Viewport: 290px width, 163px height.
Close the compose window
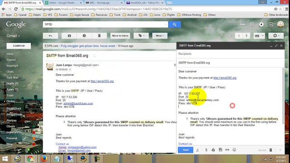click(x=281, y=46)
